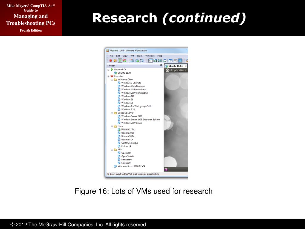The height and width of the screenshot is (229, 305).
Task: Toggle the Show or Hide Sidebar icon
Action: (150, 61)
